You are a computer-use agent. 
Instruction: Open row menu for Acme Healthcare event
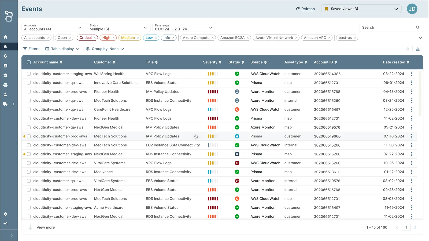click(x=412, y=208)
